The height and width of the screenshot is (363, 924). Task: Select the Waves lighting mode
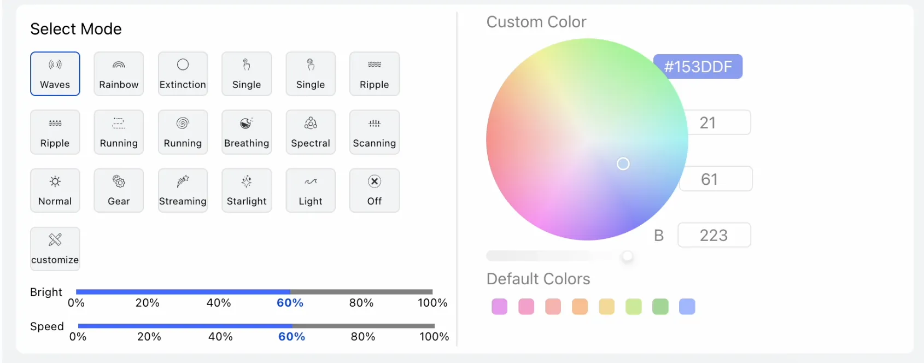(x=55, y=74)
